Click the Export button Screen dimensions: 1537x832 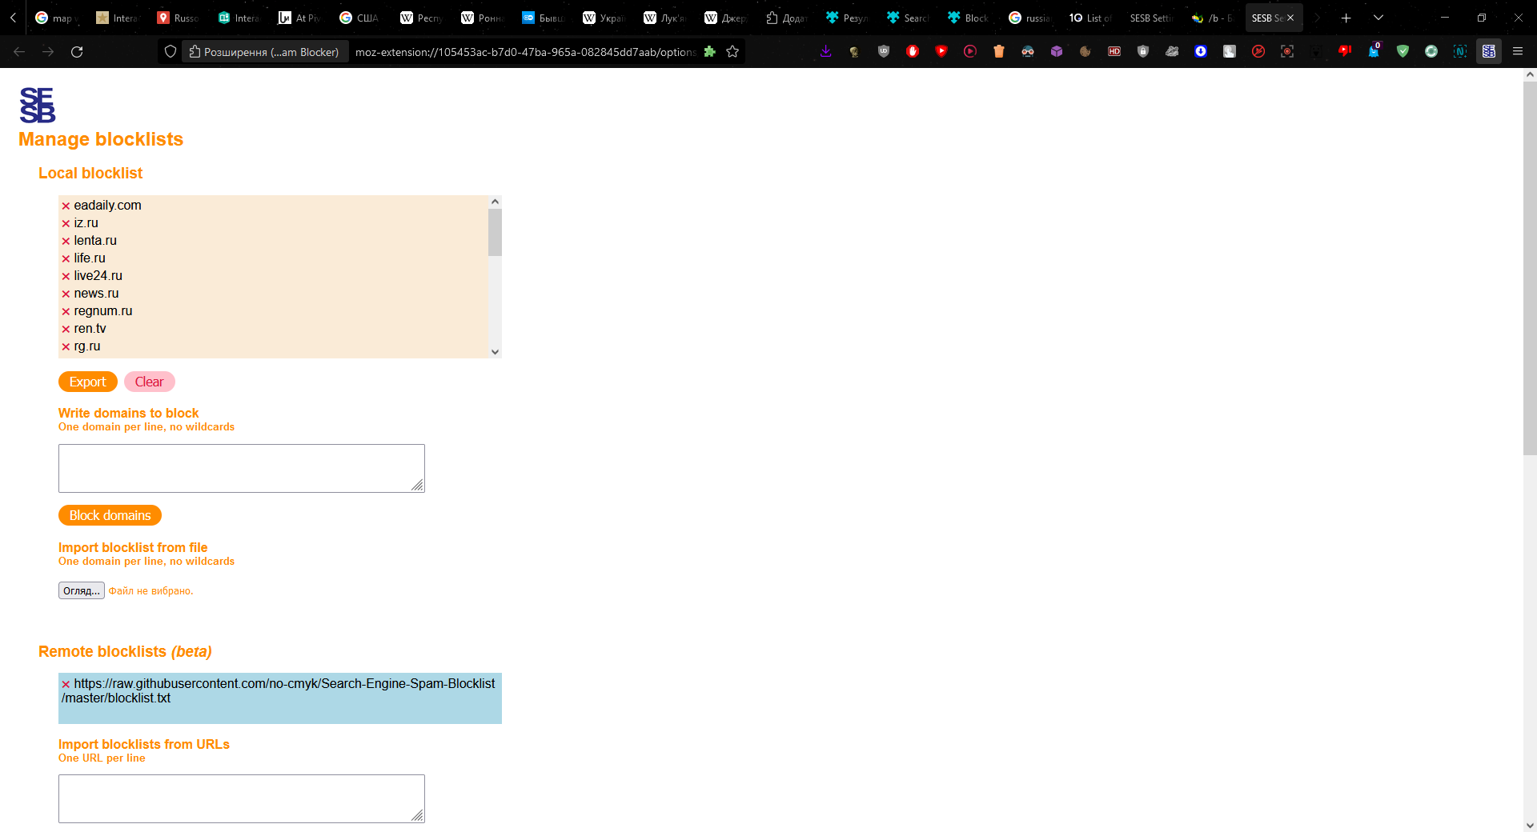88,382
